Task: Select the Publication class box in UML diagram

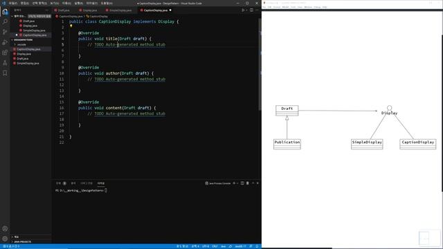Action: (287, 144)
